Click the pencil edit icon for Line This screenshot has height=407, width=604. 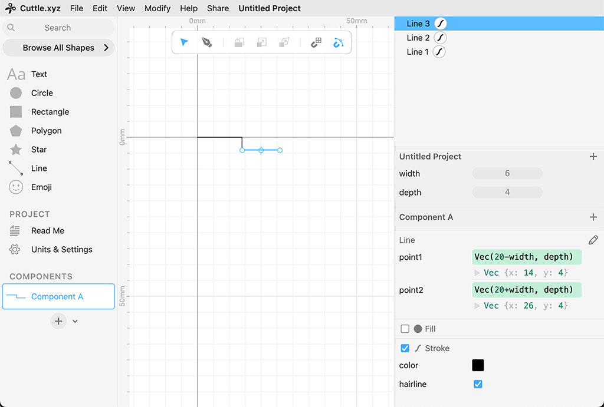(x=593, y=240)
